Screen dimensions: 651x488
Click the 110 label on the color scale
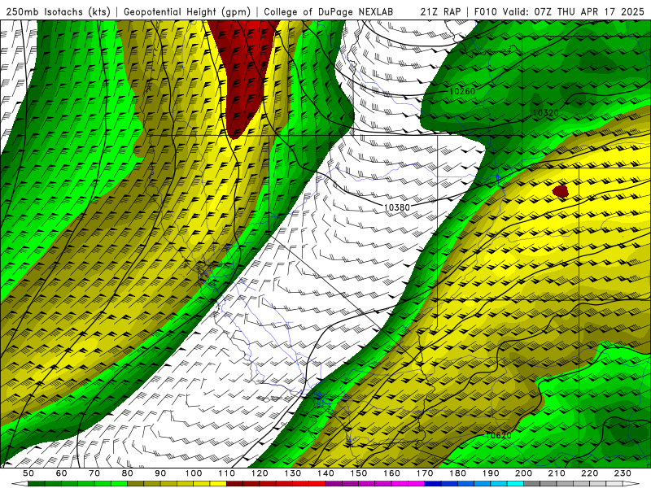227,473
